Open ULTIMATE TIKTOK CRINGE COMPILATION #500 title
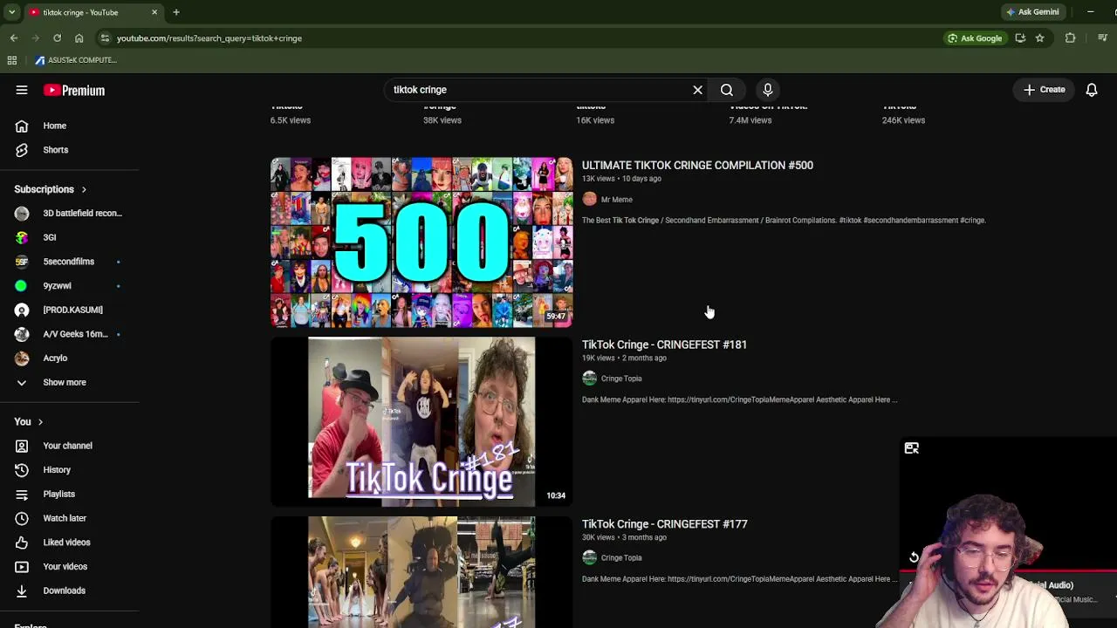1117x628 pixels. (697, 165)
